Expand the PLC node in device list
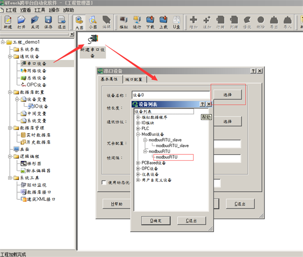This screenshot has width=303, height=257. tap(138, 128)
